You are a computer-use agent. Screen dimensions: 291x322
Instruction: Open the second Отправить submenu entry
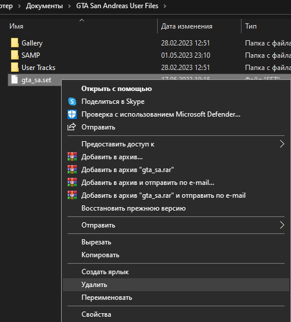(x=176, y=225)
